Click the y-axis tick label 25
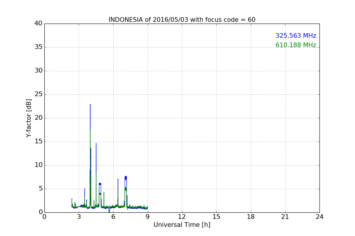The width and height of the screenshot is (355, 236). [38, 94]
